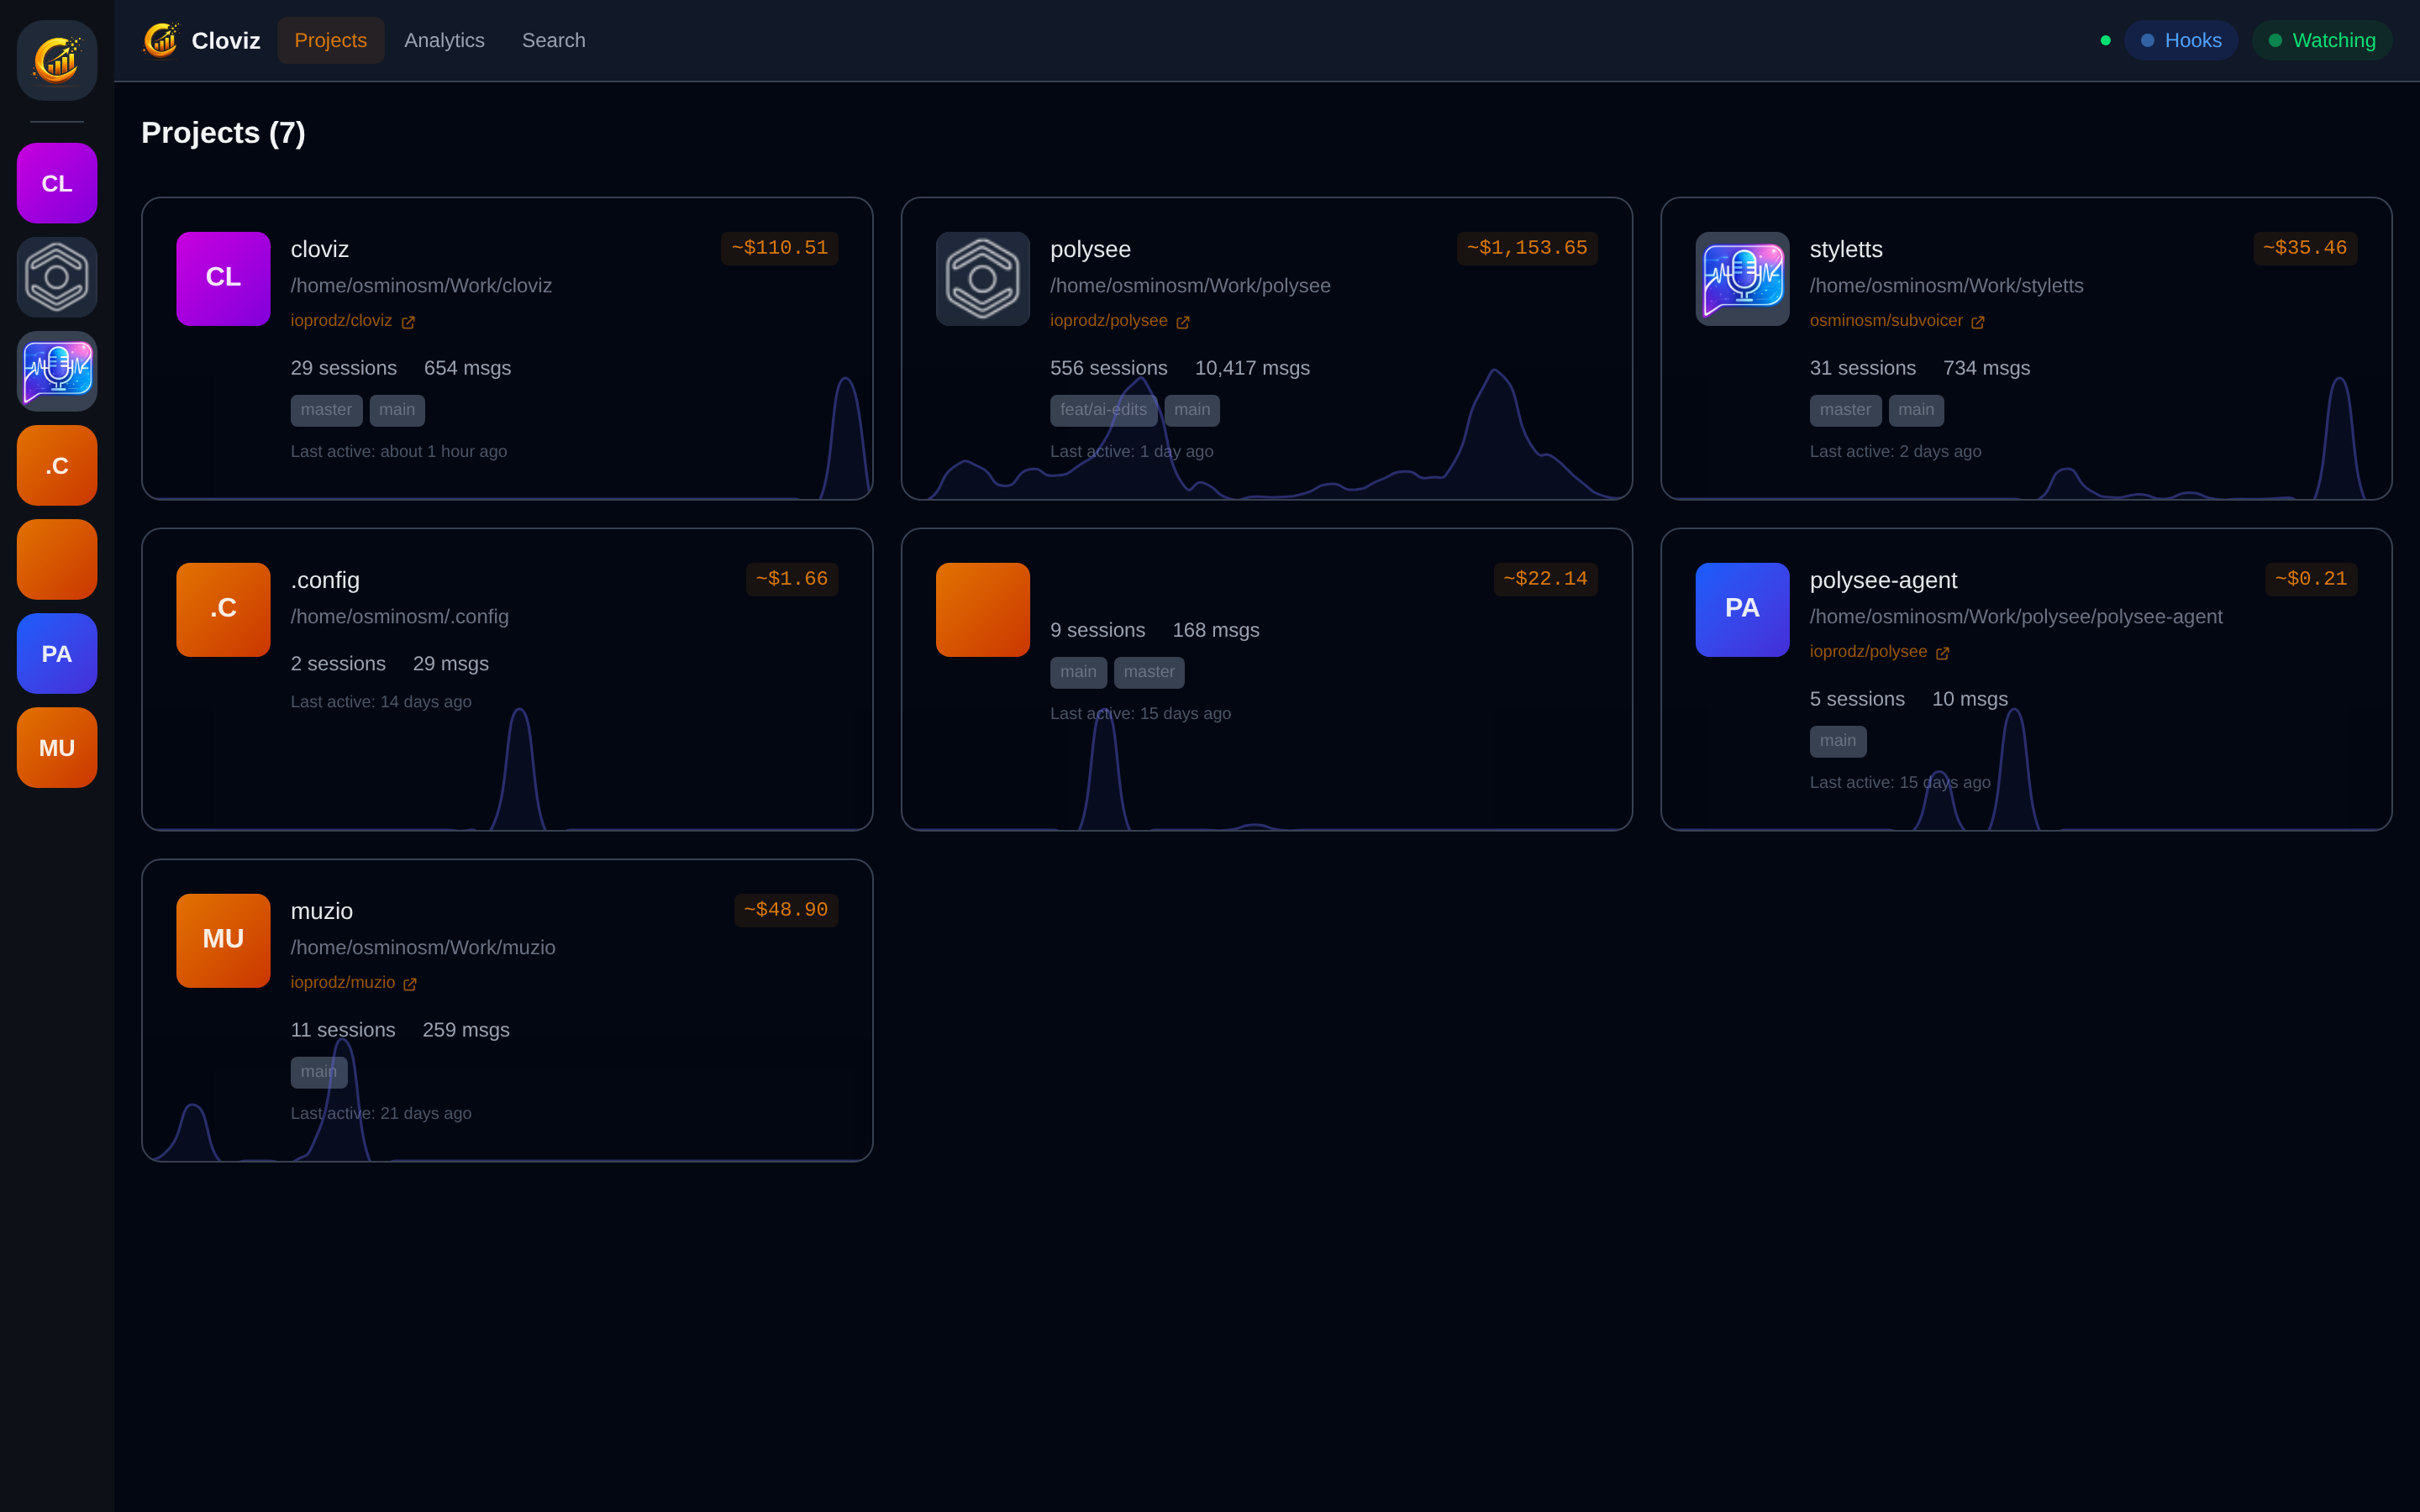Select the feat/ai-edits branch tag on polysee
Image resolution: width=2420 pixels, height=1512 pixels.
[x=1103, y=410]
